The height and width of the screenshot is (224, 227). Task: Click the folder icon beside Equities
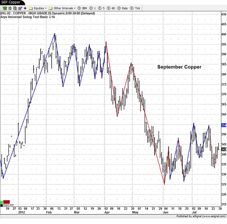31,8
